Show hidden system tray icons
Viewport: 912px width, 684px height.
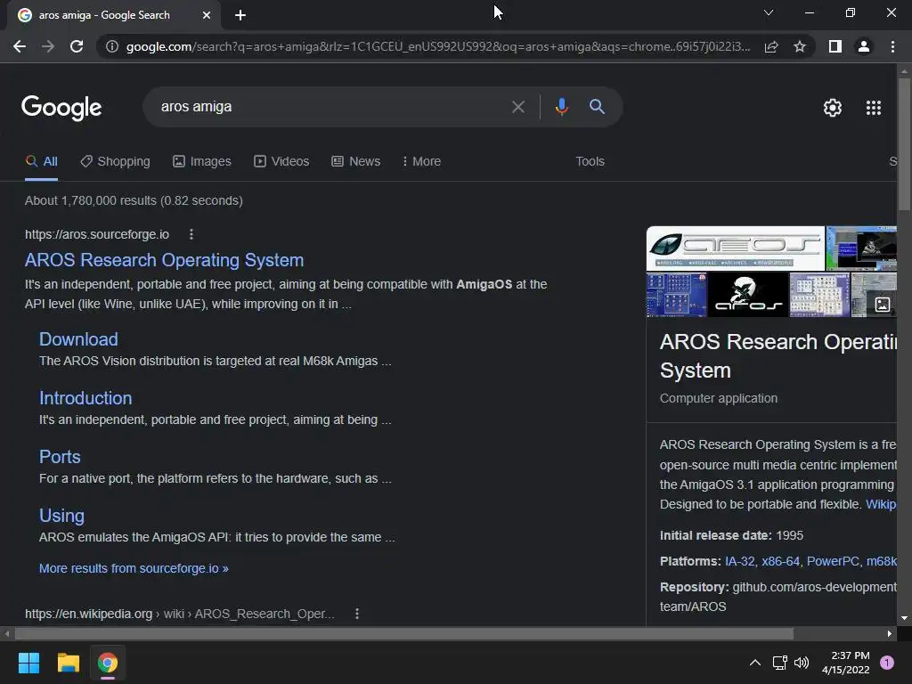pos(755,663)
